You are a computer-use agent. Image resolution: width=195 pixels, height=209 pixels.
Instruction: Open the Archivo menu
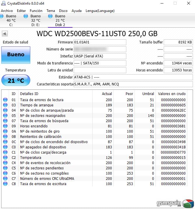coord(7,11)
